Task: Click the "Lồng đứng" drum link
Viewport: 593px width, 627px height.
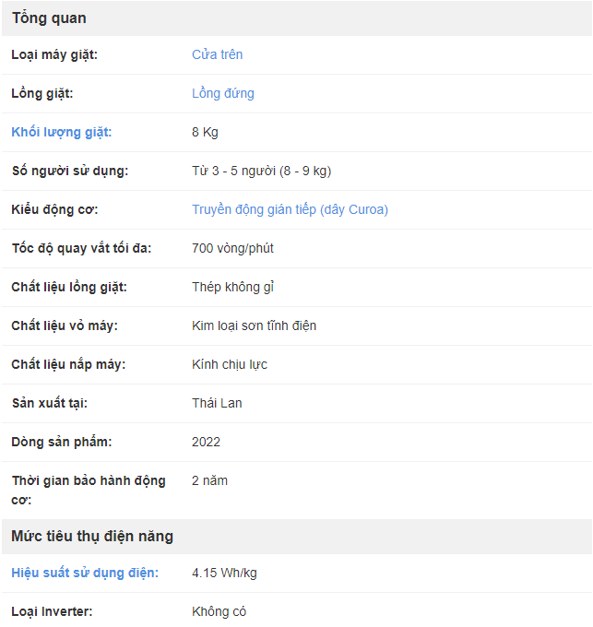Action: click(x=222, y=93)
